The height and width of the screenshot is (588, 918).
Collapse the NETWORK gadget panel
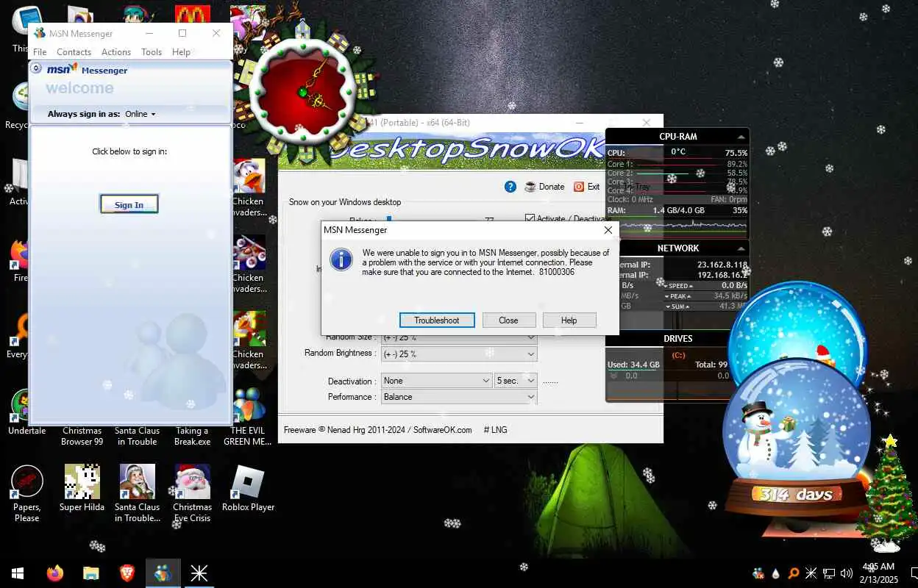[x=741, y=248]
